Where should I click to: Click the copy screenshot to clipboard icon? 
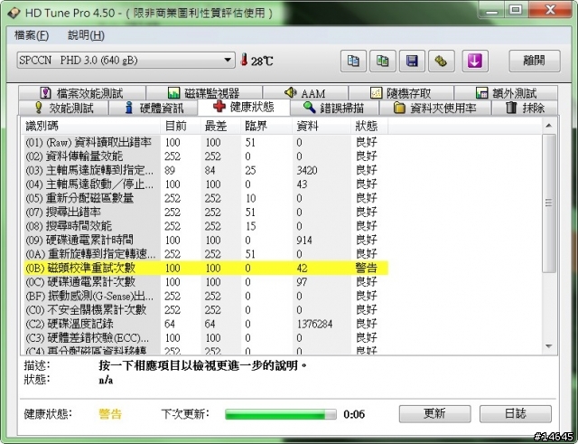point(383,61)
